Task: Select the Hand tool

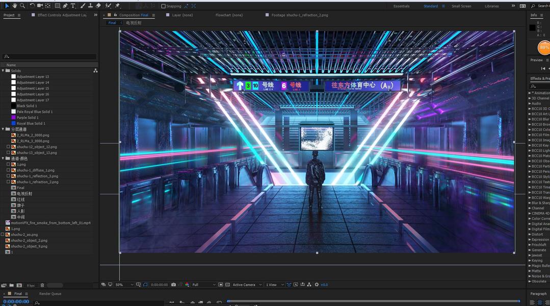Action: point(15,6)
